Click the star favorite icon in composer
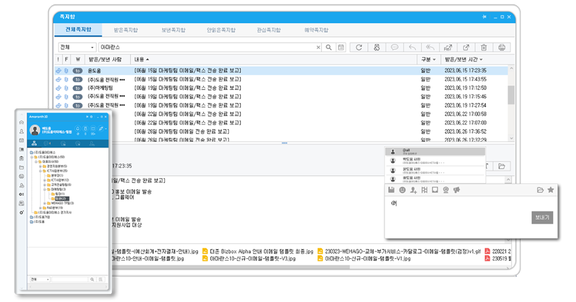Image resolution: width=576 pixels, height=302 pixels. (x=550, y=189)
